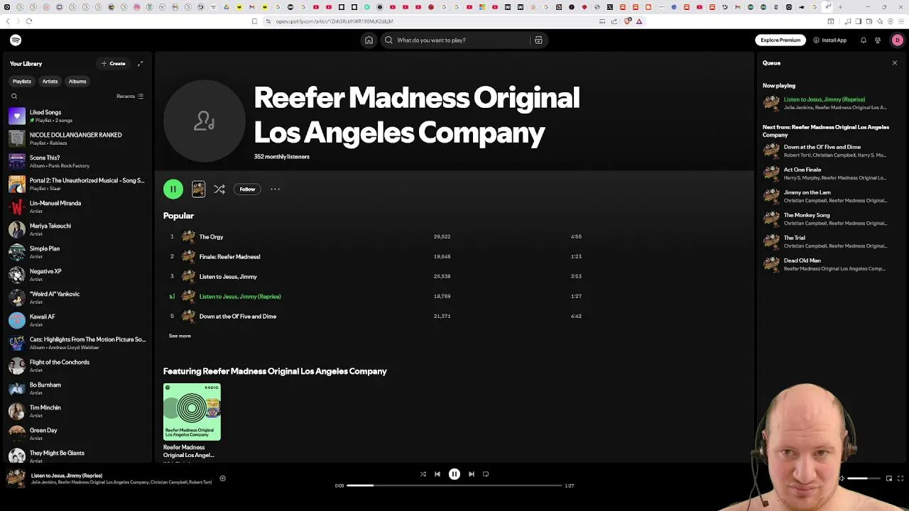The image size is (909, 511).
Task: Adjust the volume slider
Action: tap(865, 479)
